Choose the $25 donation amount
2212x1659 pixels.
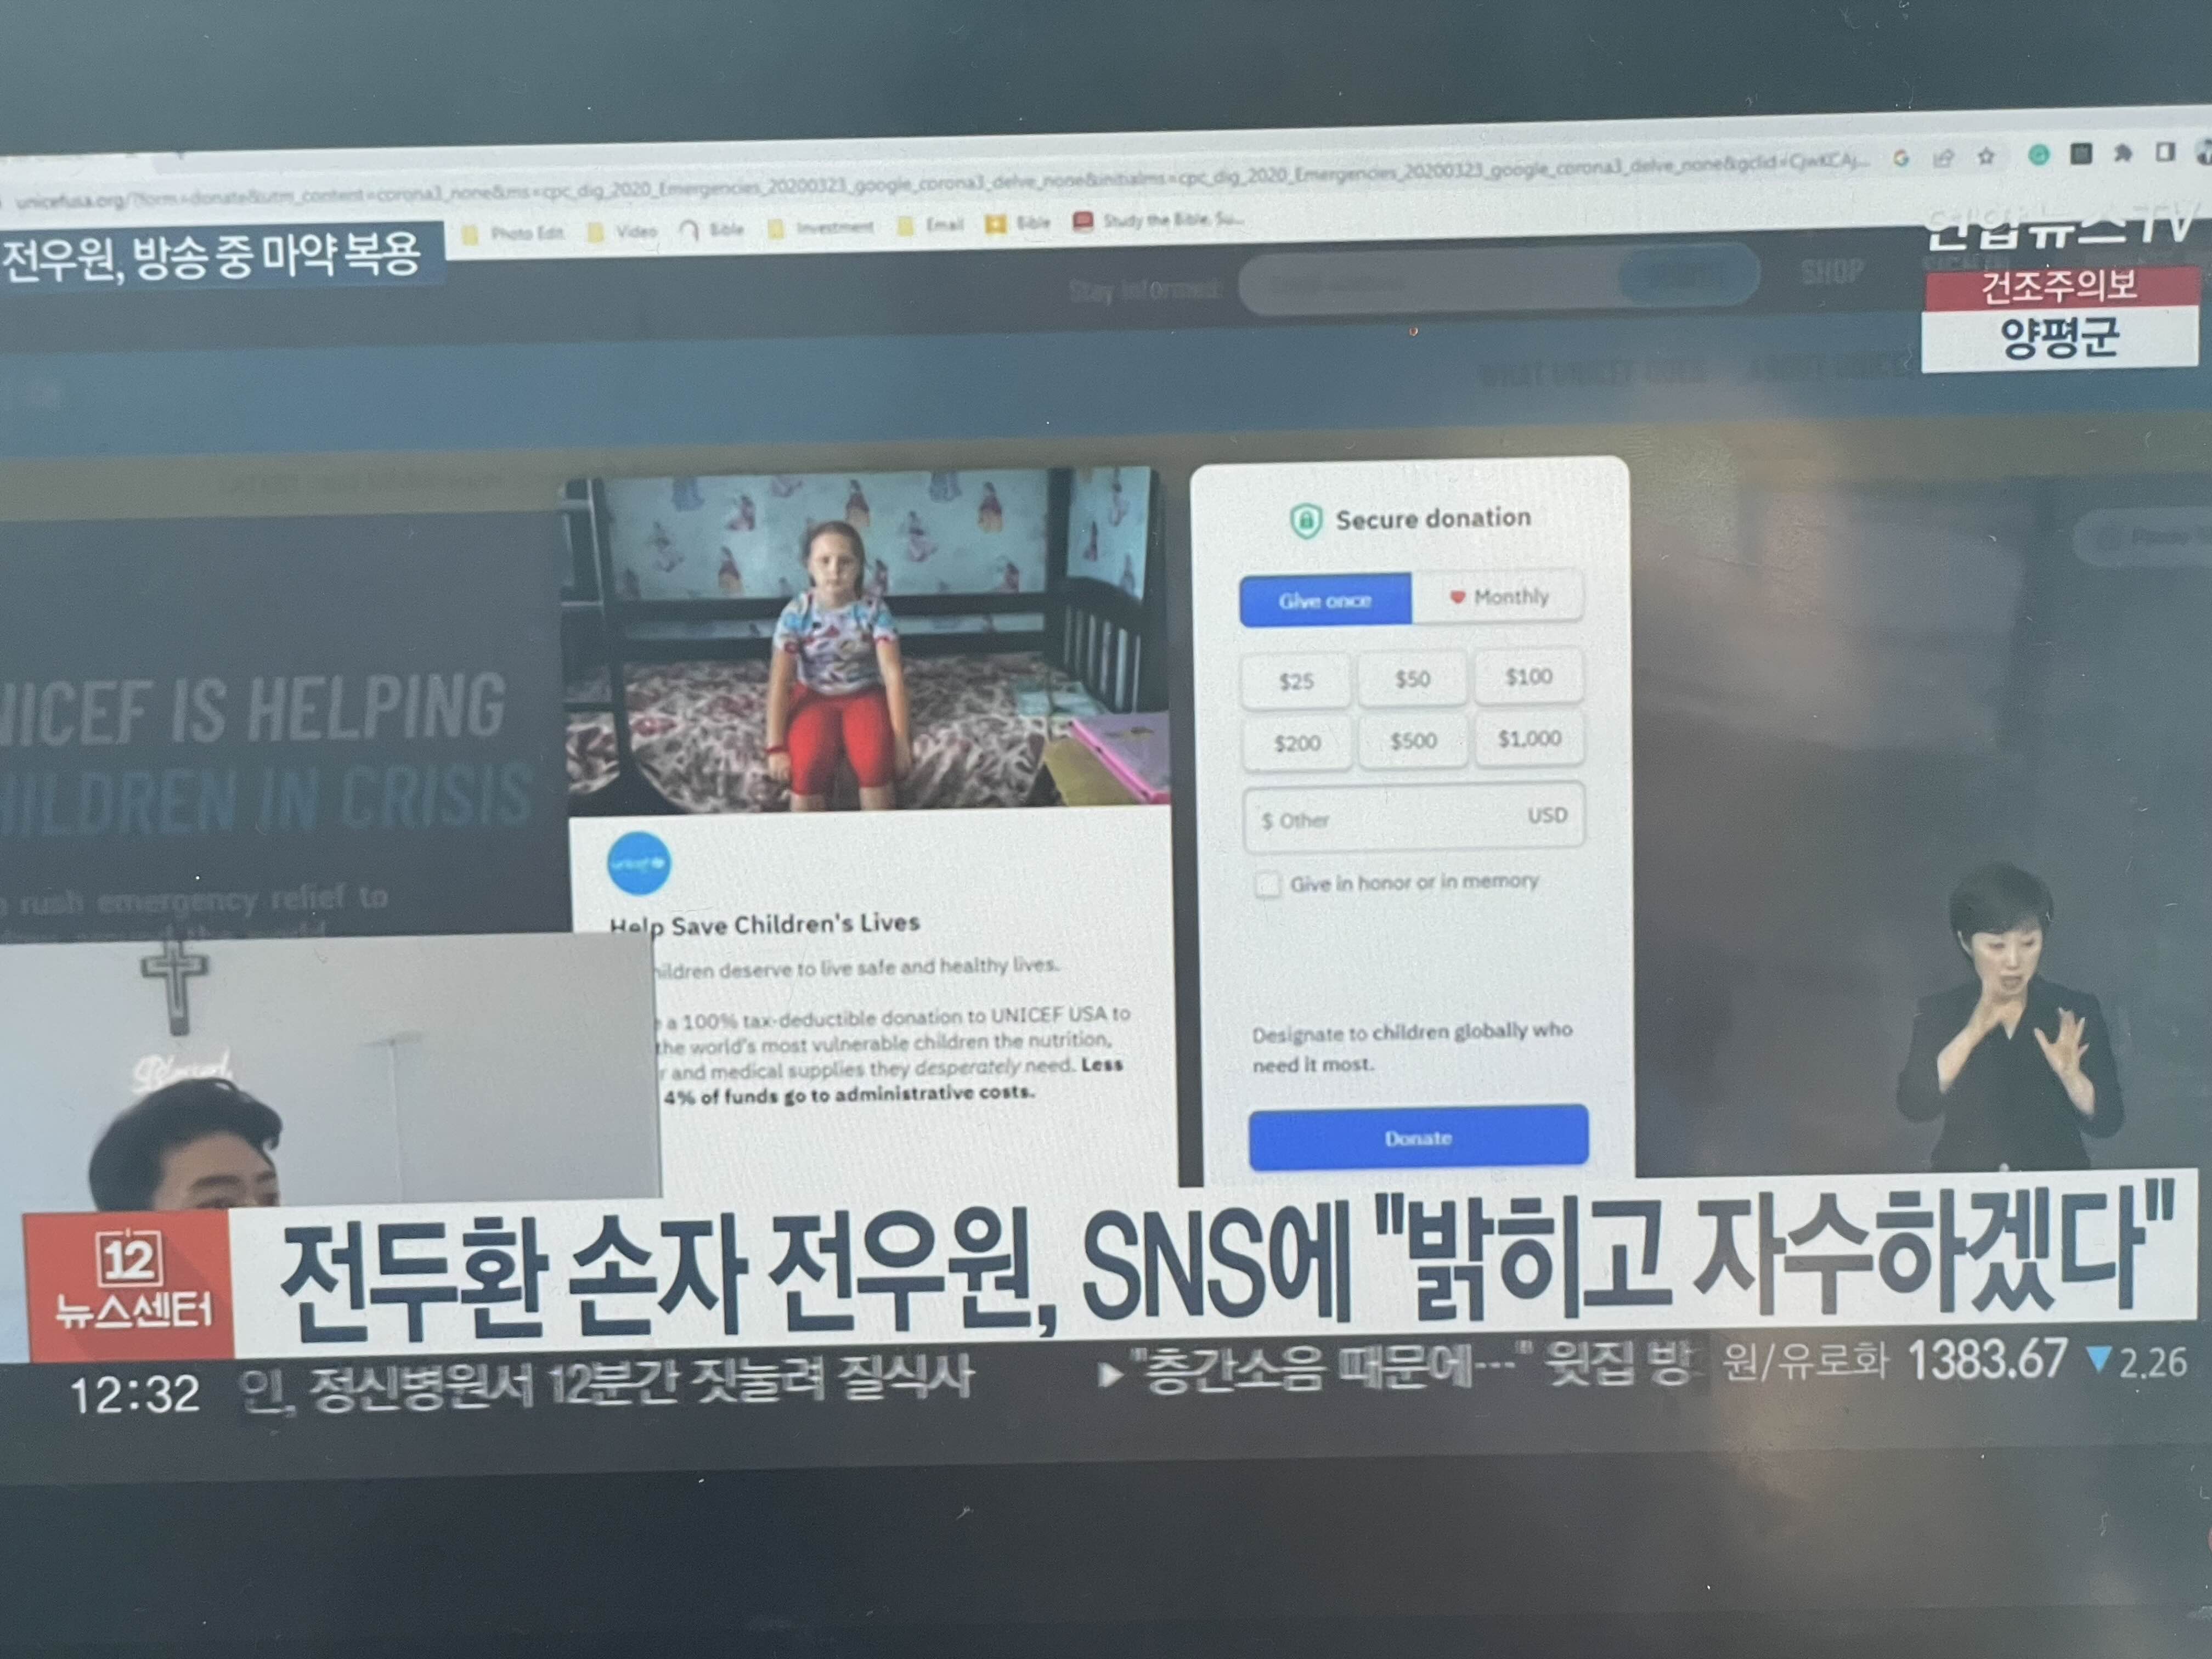pyautogui.click(x=1296, y=681)
